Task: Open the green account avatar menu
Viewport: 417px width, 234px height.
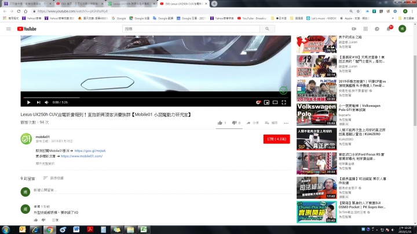Action: 402,29
